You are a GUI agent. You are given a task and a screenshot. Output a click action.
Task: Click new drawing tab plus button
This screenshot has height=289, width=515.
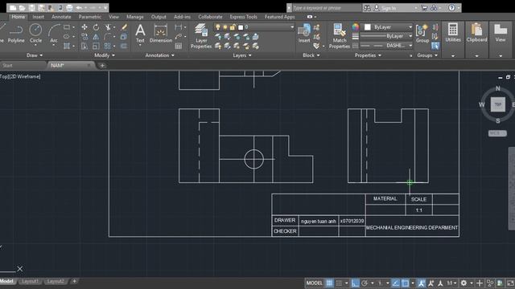(x=102, y=66)
